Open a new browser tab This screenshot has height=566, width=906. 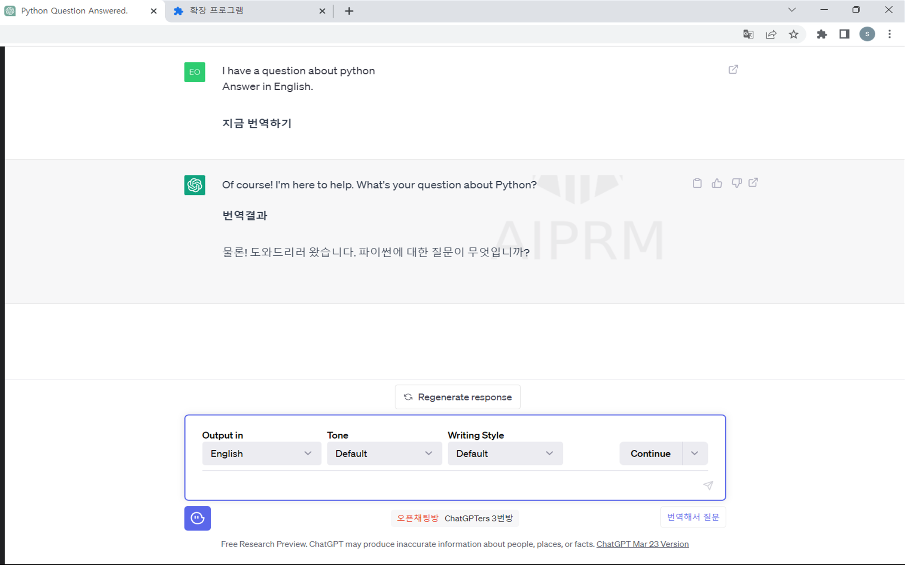(349, 11)
